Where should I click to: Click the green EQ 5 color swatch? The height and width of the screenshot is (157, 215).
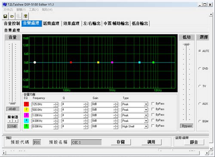26,126
